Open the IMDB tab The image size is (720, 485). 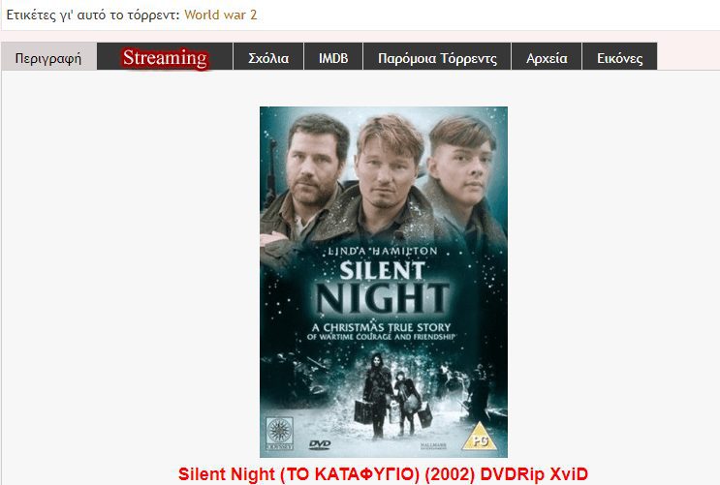click(333, 56)
